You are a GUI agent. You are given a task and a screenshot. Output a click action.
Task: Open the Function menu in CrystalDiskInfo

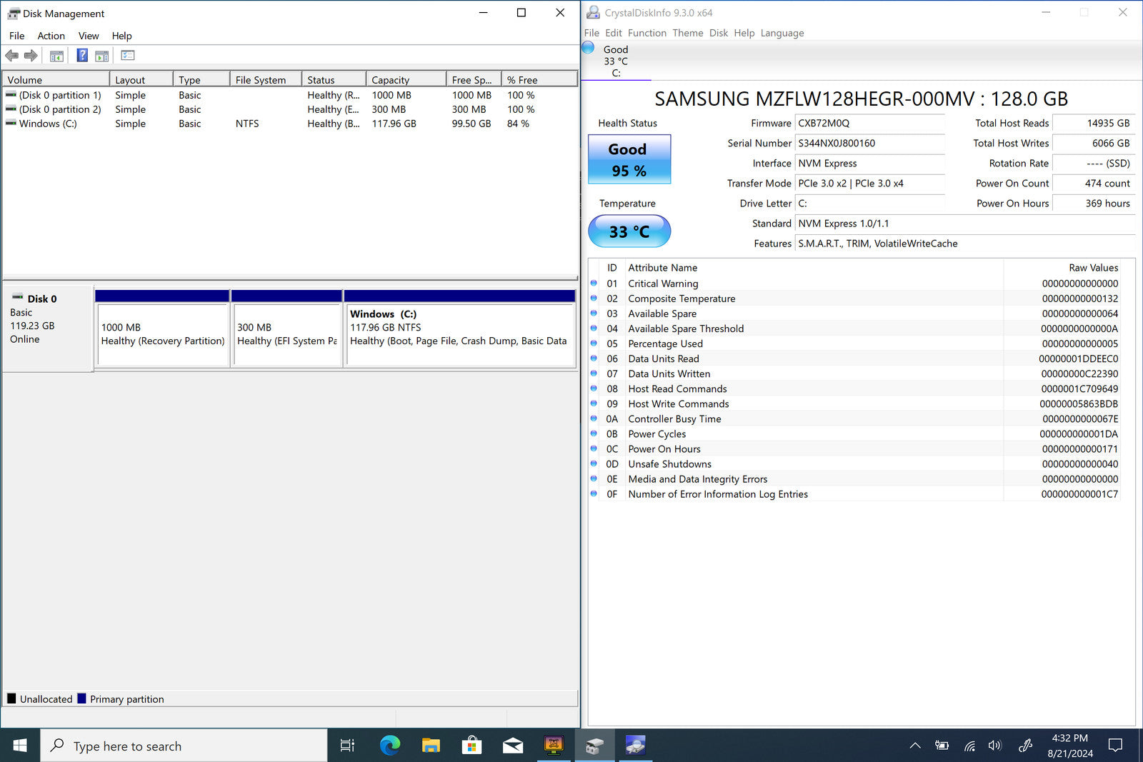647,33
